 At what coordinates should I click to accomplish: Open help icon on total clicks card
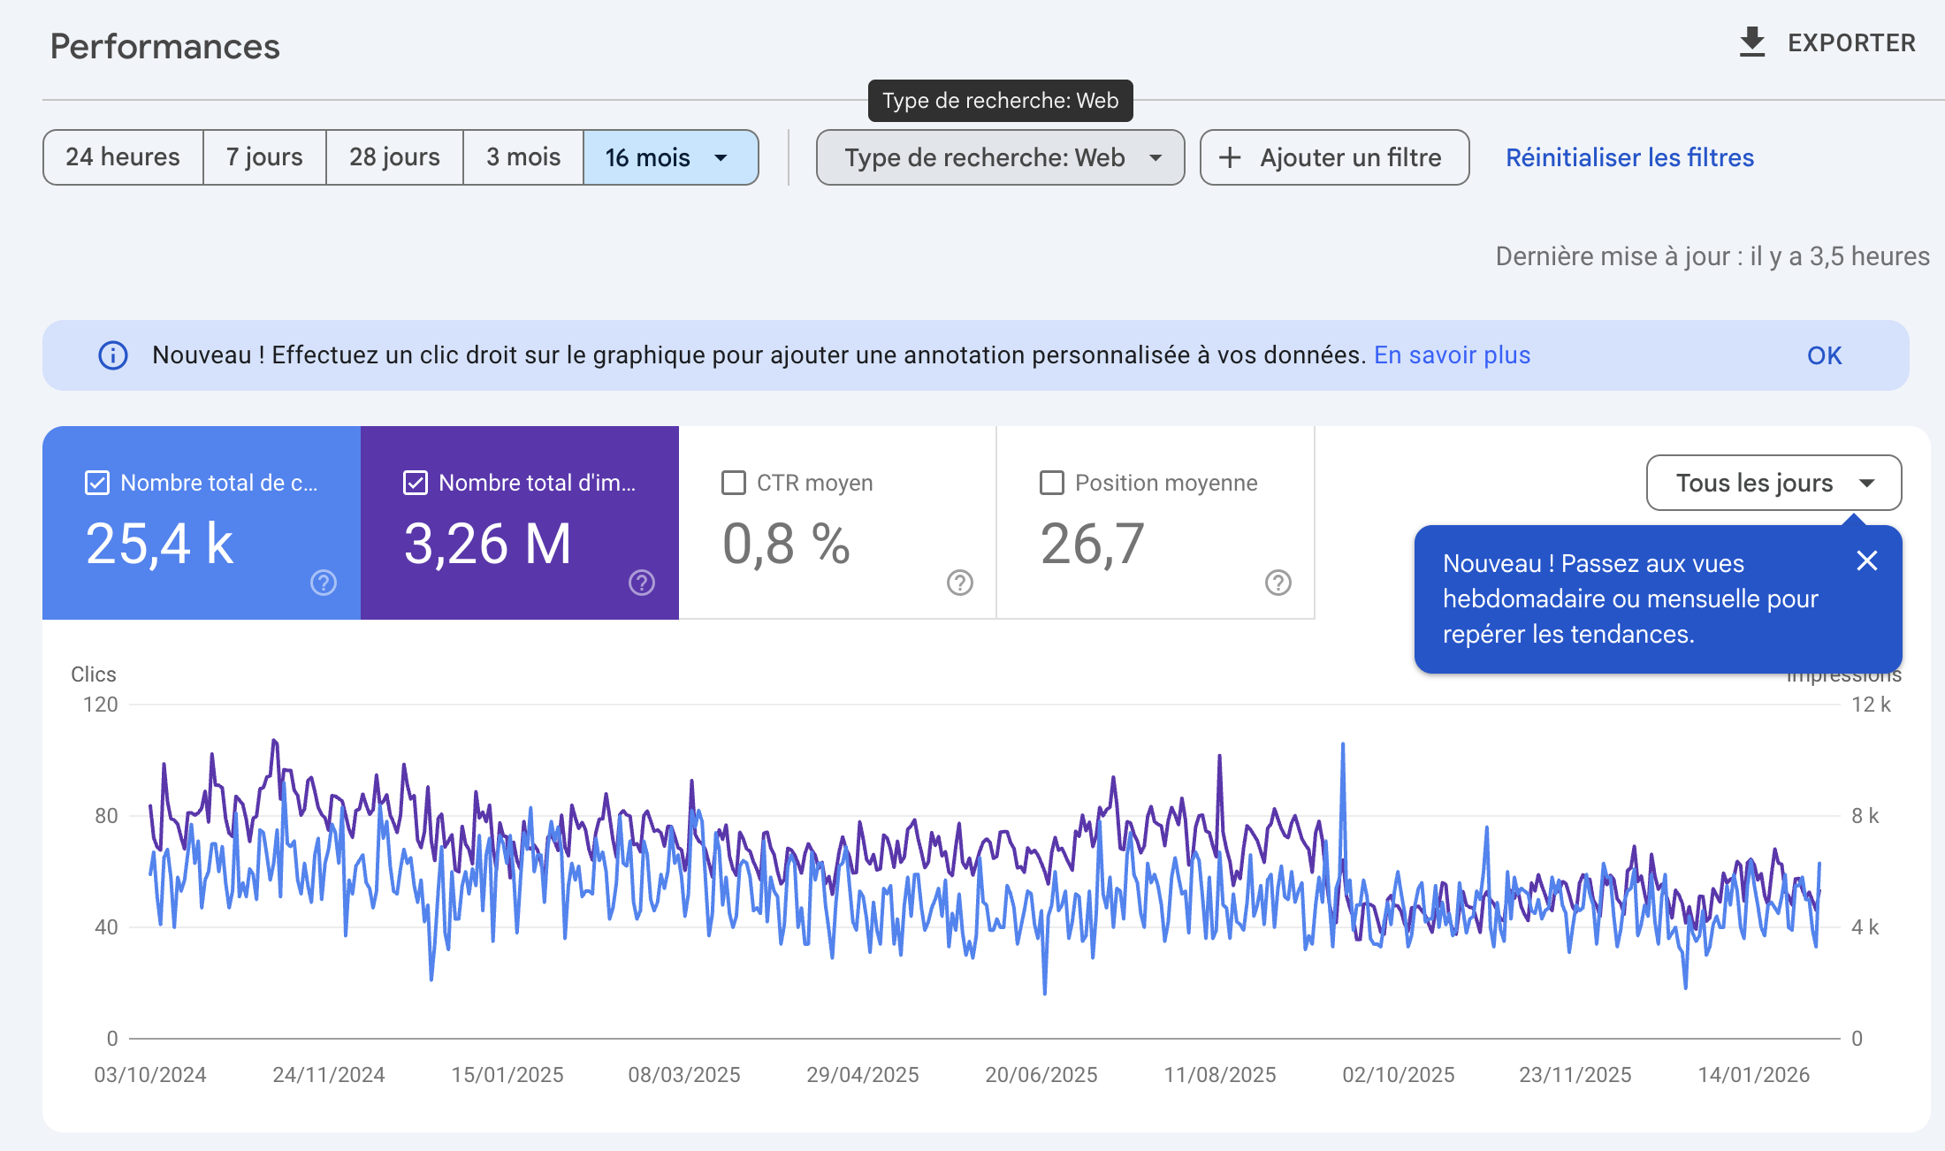324,583
